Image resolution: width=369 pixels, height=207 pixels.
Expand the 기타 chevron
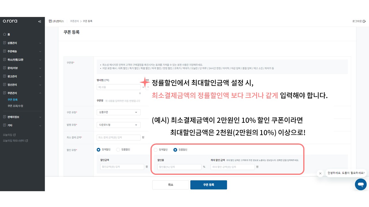(40, 126)
